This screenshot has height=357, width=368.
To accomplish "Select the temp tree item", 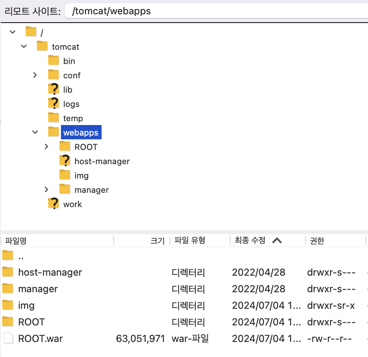I will 73,118.
